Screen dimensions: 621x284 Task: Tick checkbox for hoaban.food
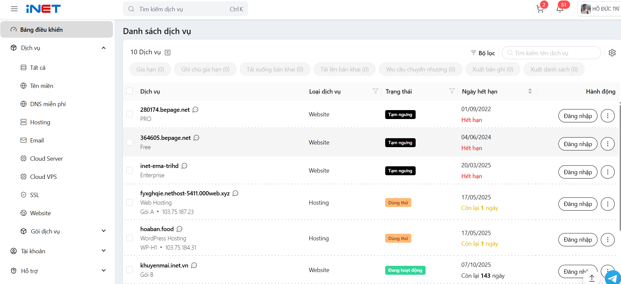129,238
